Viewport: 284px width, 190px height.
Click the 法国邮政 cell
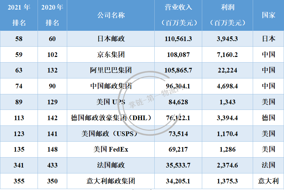click(x=111, y=165)
